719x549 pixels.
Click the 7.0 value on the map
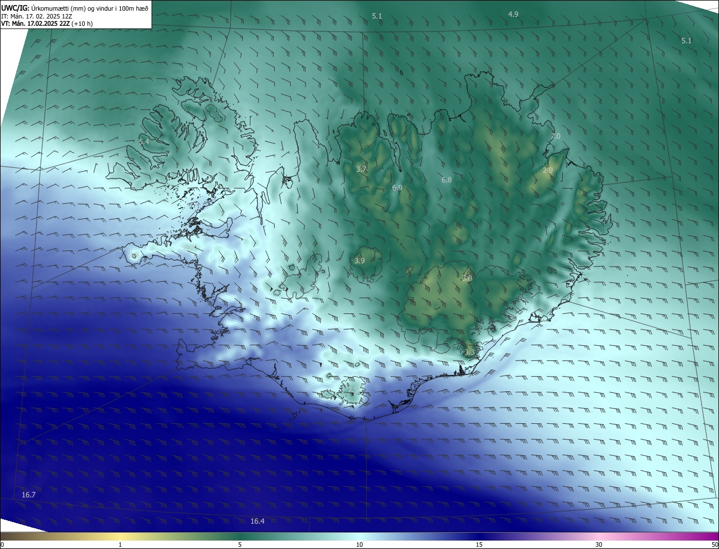(x=556, y=136)
